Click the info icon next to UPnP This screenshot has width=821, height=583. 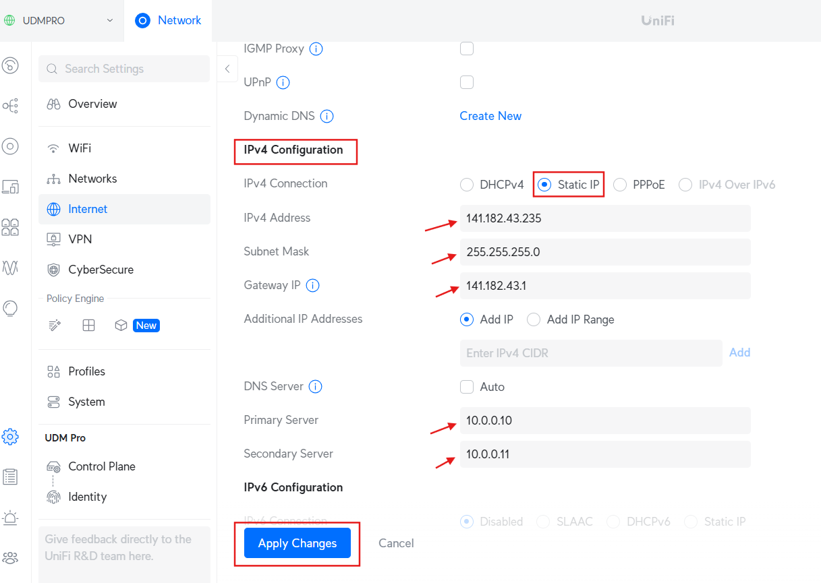coord(283,82)
